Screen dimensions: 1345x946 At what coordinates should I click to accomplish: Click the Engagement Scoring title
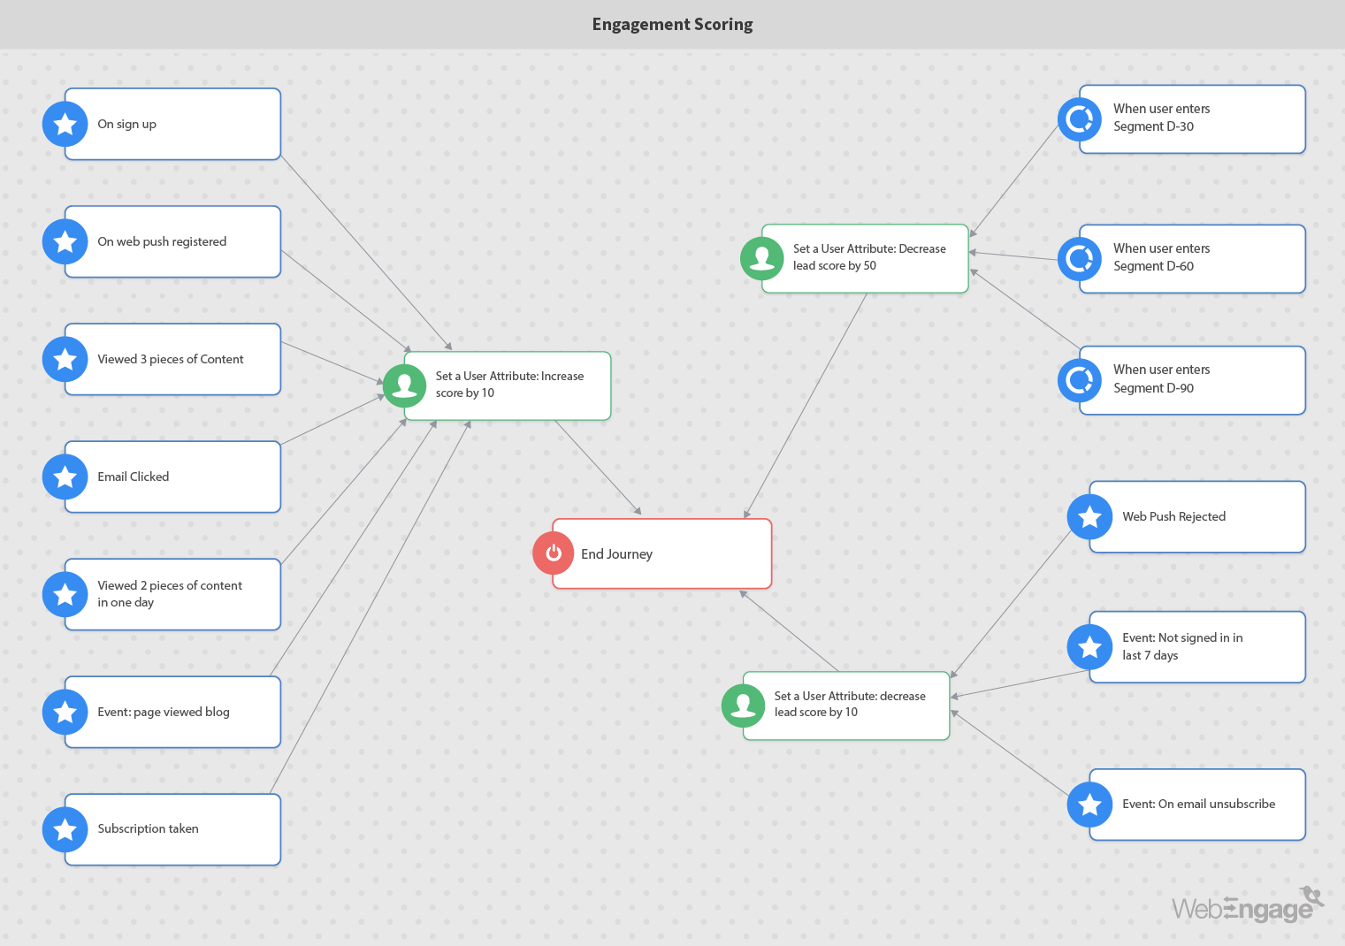click(672, 24)
